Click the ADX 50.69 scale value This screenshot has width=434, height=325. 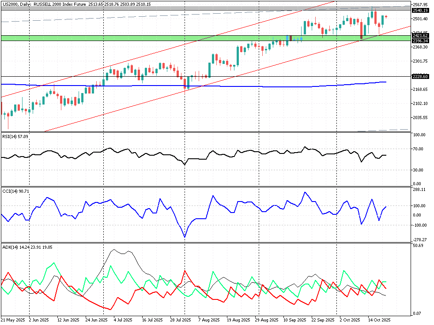click(418, 246)
